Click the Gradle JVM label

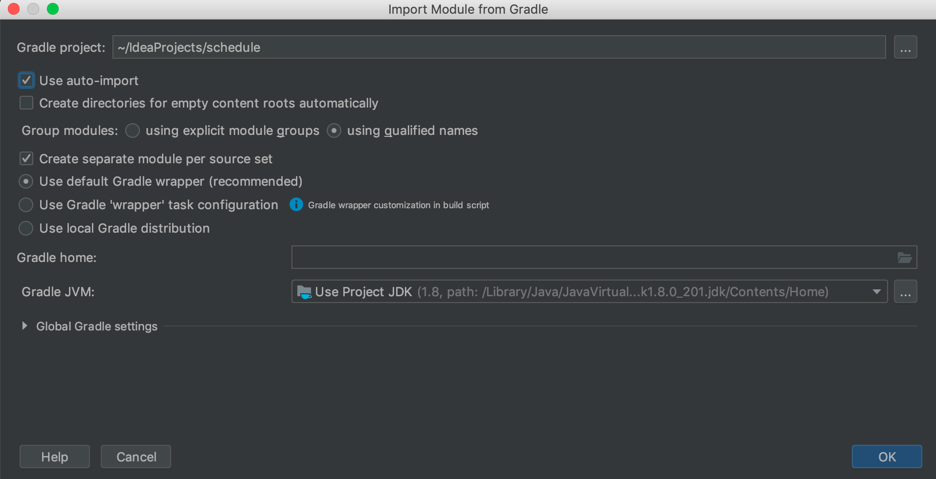coord(58,292)
